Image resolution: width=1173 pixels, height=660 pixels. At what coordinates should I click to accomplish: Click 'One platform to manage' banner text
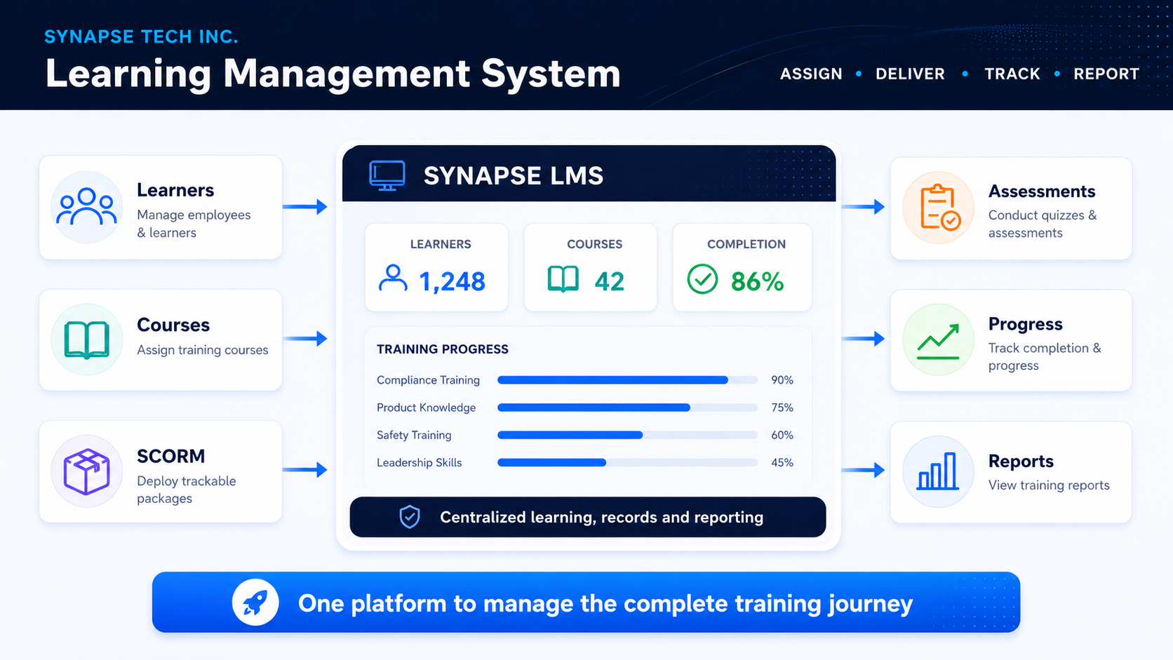click(x=605, y=603)
